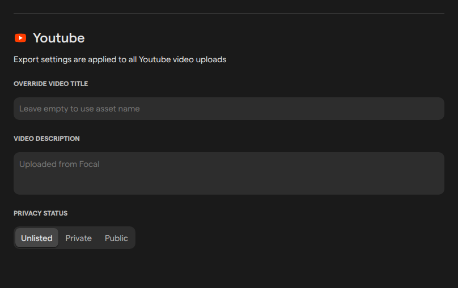Set privacy status to Private

[x=79, y=238]
